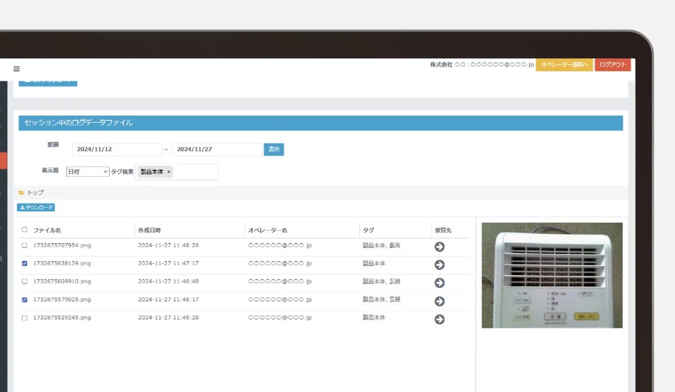Open storage arrow for 1732675579025.png
Screen dimensions: 675x392
coord(439,301)
